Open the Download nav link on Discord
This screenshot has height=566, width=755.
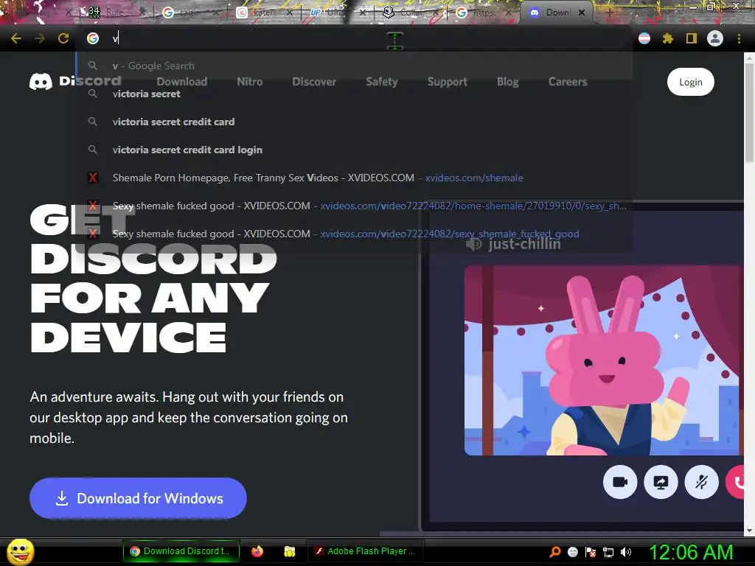tap(182, 82)
